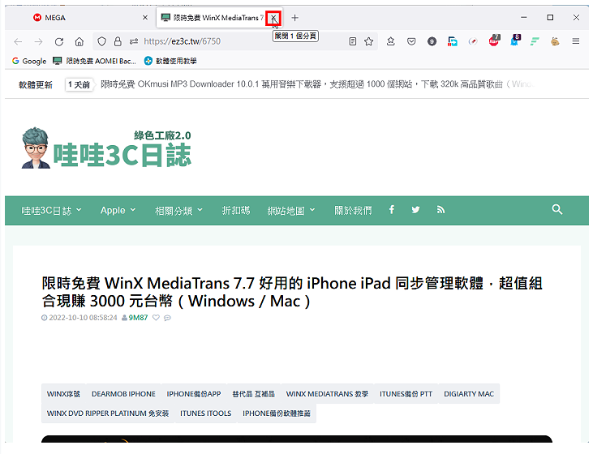
Task: Close the MEGA tab
Action: (145, 18)
